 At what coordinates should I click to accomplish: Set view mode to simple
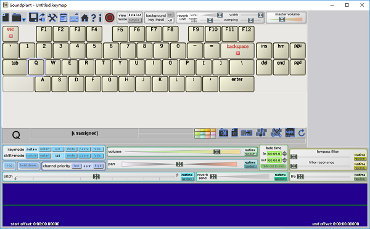134,20
